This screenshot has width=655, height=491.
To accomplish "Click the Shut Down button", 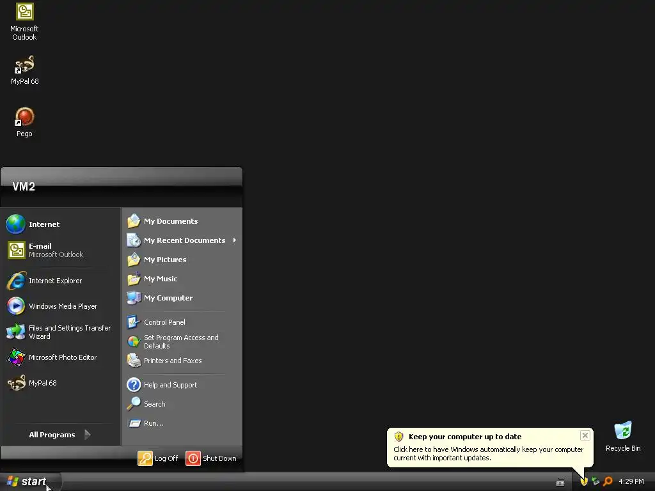I will point(211,458).
